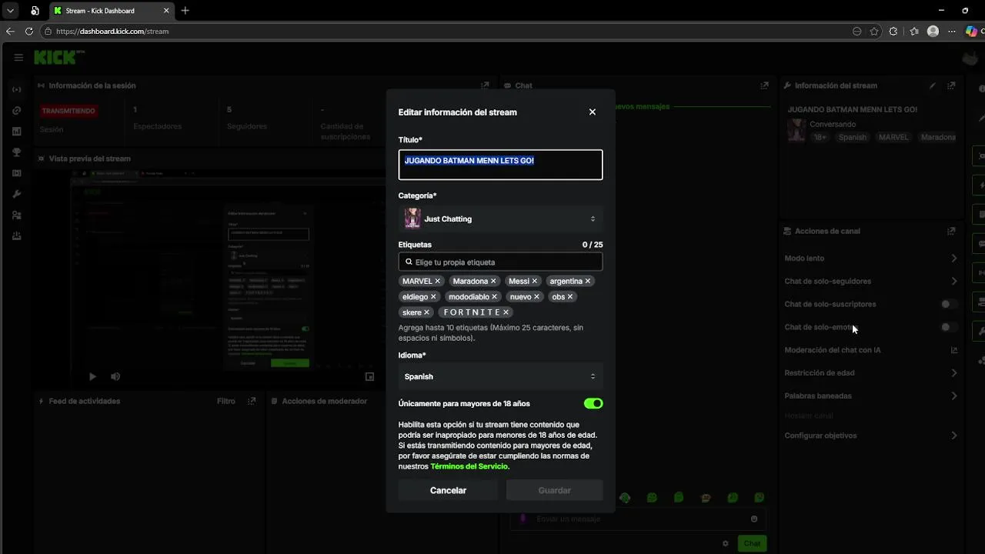Screen dimensions: 985x554
Task: Click the Guardar button
Action: click(x=554, y=490)
